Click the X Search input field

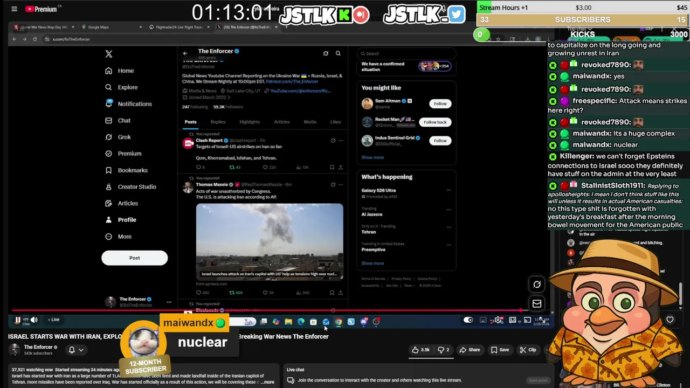coord(406,53)
